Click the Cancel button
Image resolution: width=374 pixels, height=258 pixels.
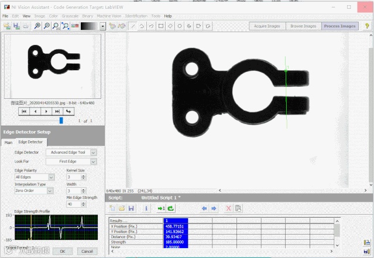point(87,252)
